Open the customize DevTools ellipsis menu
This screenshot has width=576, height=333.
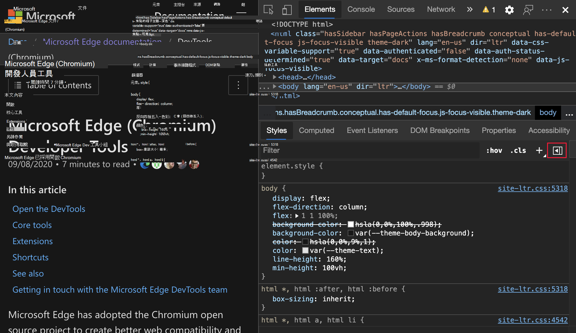point(546,10)
